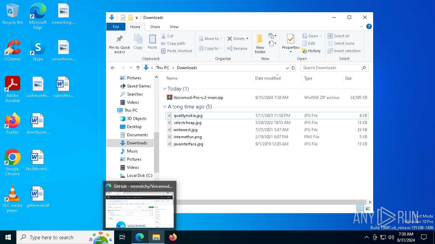435x244 pixels.
Task: Select Documents in navigation pane
Action: [134, 135]
